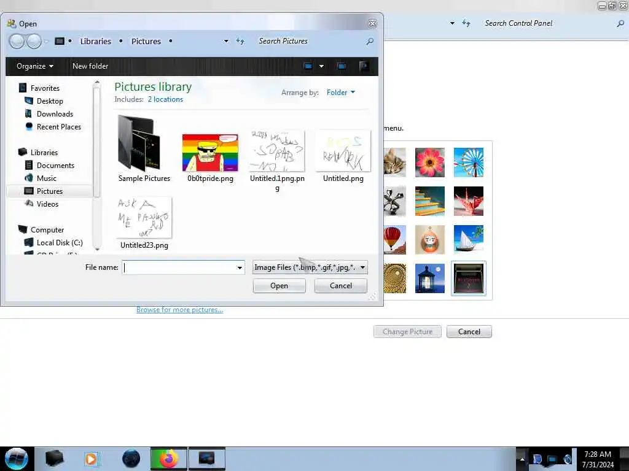Go back with the round Back button

click(x=17, y=41)
